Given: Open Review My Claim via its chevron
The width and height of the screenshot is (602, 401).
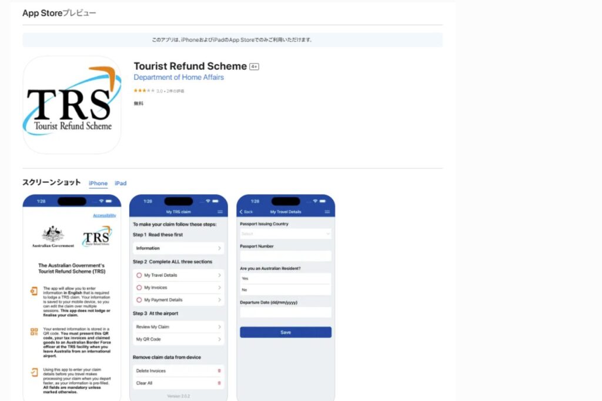Looking at the screenshot, I should coord(219,327).
